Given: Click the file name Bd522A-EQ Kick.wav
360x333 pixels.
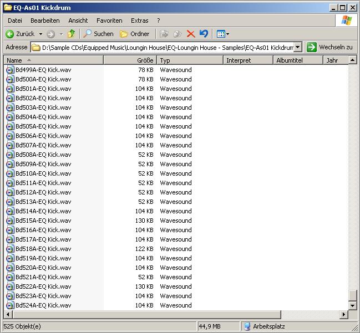Looking at the screenshot, I should click(x=43, y=286).
